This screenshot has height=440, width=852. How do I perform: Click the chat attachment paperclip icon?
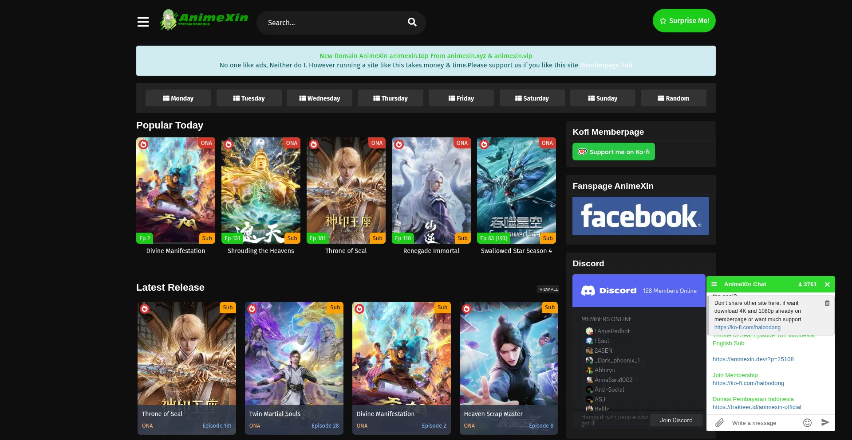[719, 423]
